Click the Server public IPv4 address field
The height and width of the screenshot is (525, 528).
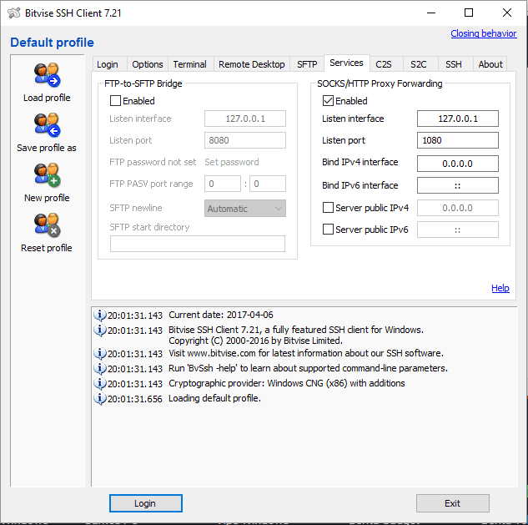point(458,208)
